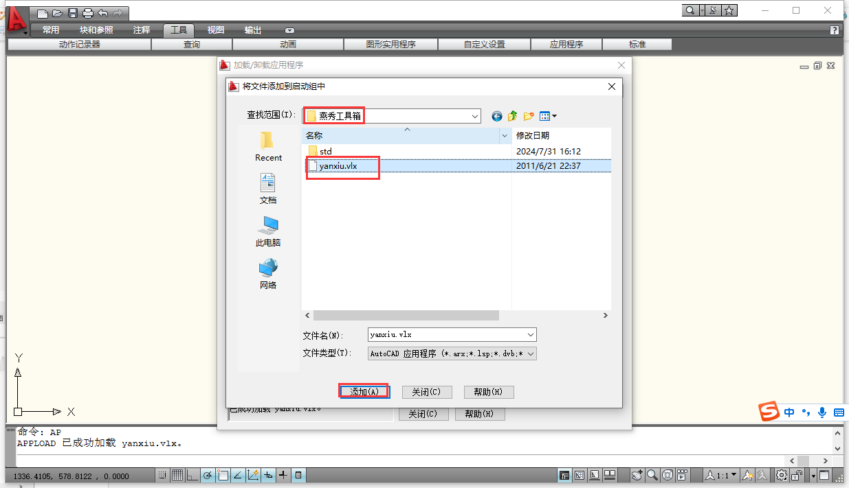849x488 pixels.
Task: Open the 文件类型 file type dropdown
Action: click(x=530, y=353)
